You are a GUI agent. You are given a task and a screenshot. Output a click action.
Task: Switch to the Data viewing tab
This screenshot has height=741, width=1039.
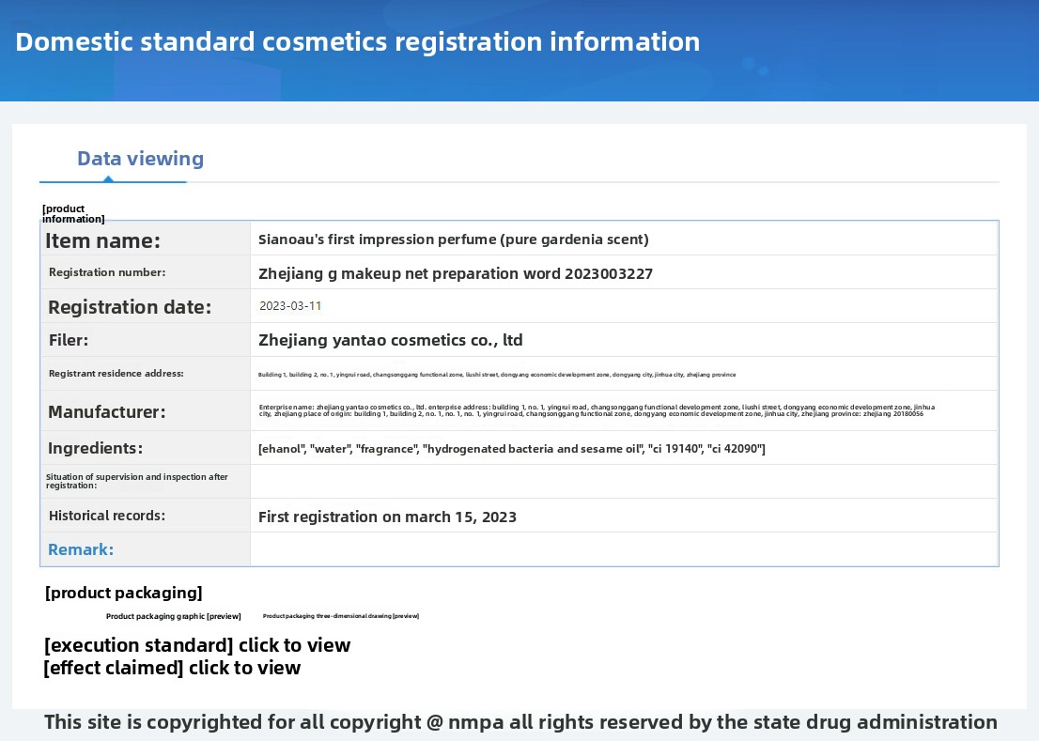pos(140,159)
